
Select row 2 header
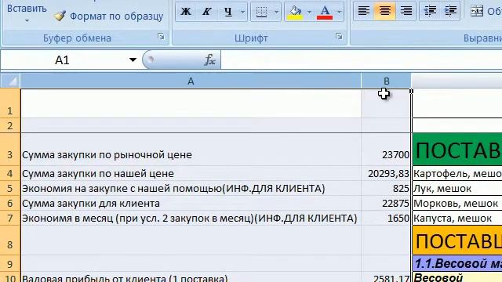click(x=10, y=125)
